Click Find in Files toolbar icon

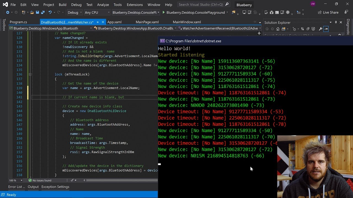coord(234,12)
